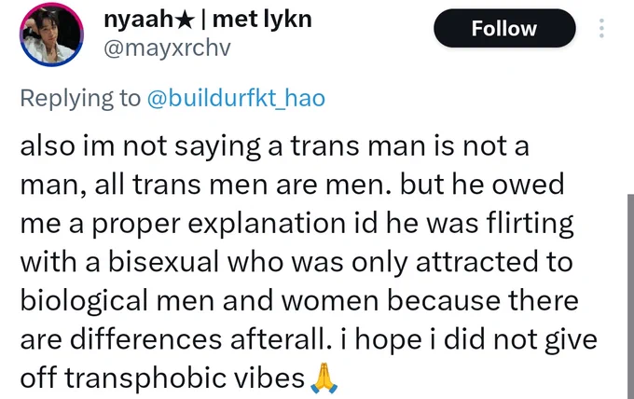This screenshot has height=399, width=634.
Task: Click the praying hands emoji
Action: 324,378
